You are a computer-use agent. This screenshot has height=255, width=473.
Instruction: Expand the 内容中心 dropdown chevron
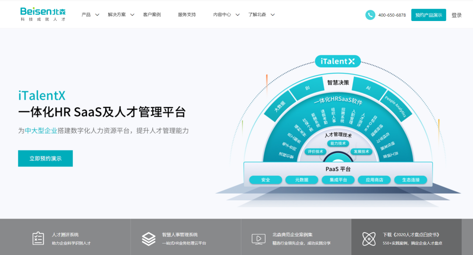[237, 15]
